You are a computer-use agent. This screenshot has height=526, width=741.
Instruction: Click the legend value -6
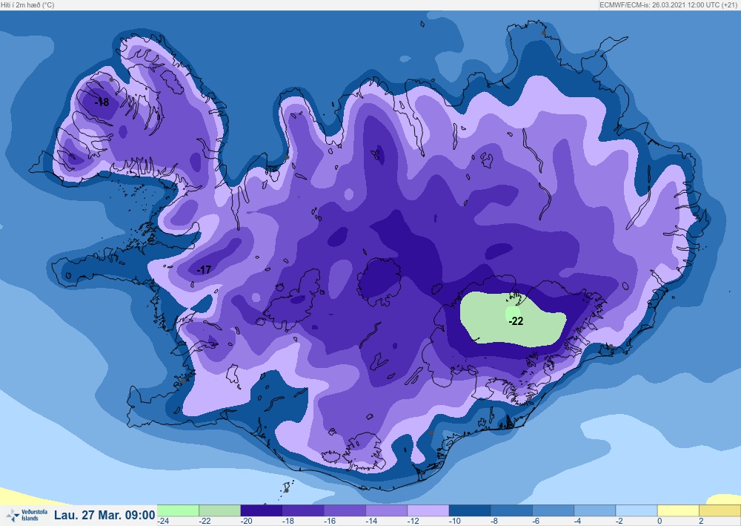coord(536,521)
